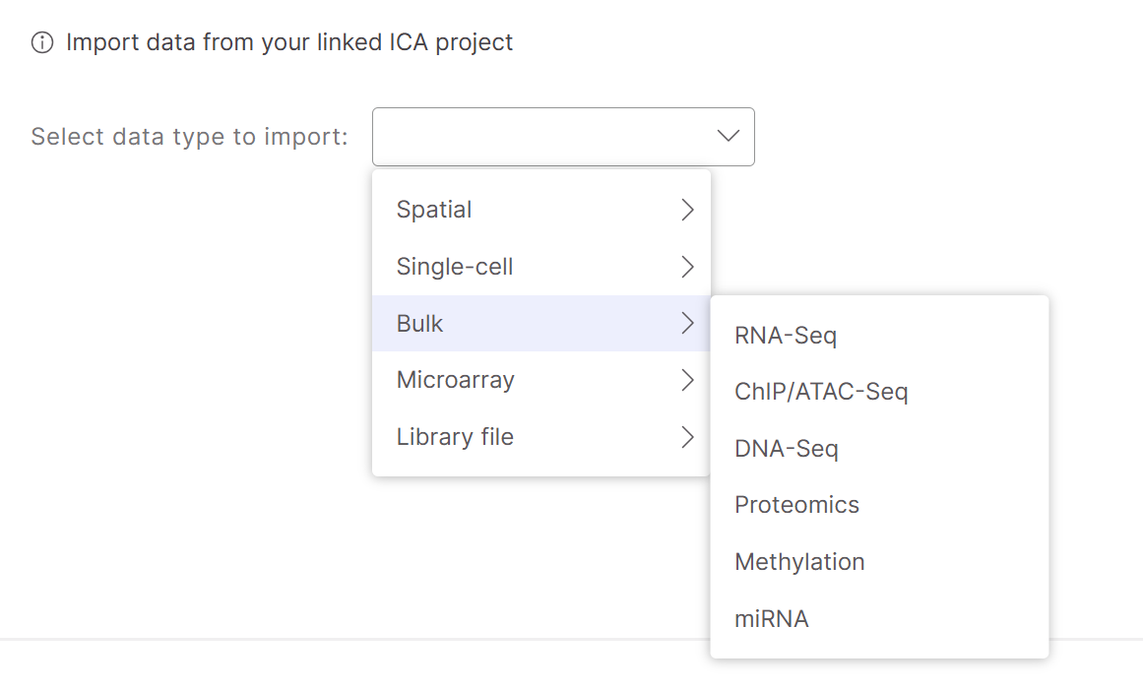Choose the Single-cell data type

click(455, 267)
